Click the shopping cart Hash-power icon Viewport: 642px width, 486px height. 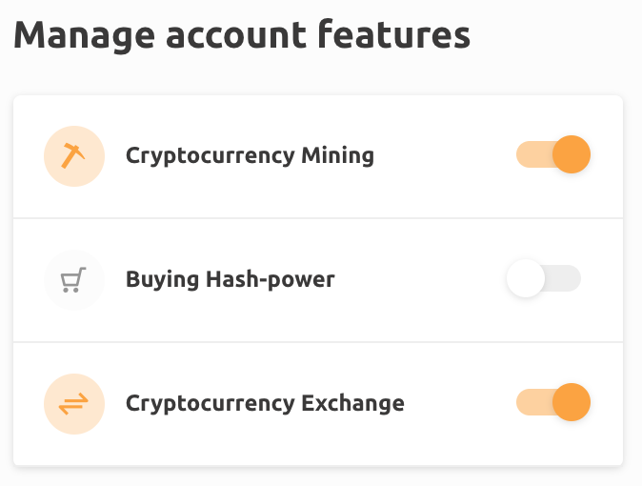tap(73, 280)
